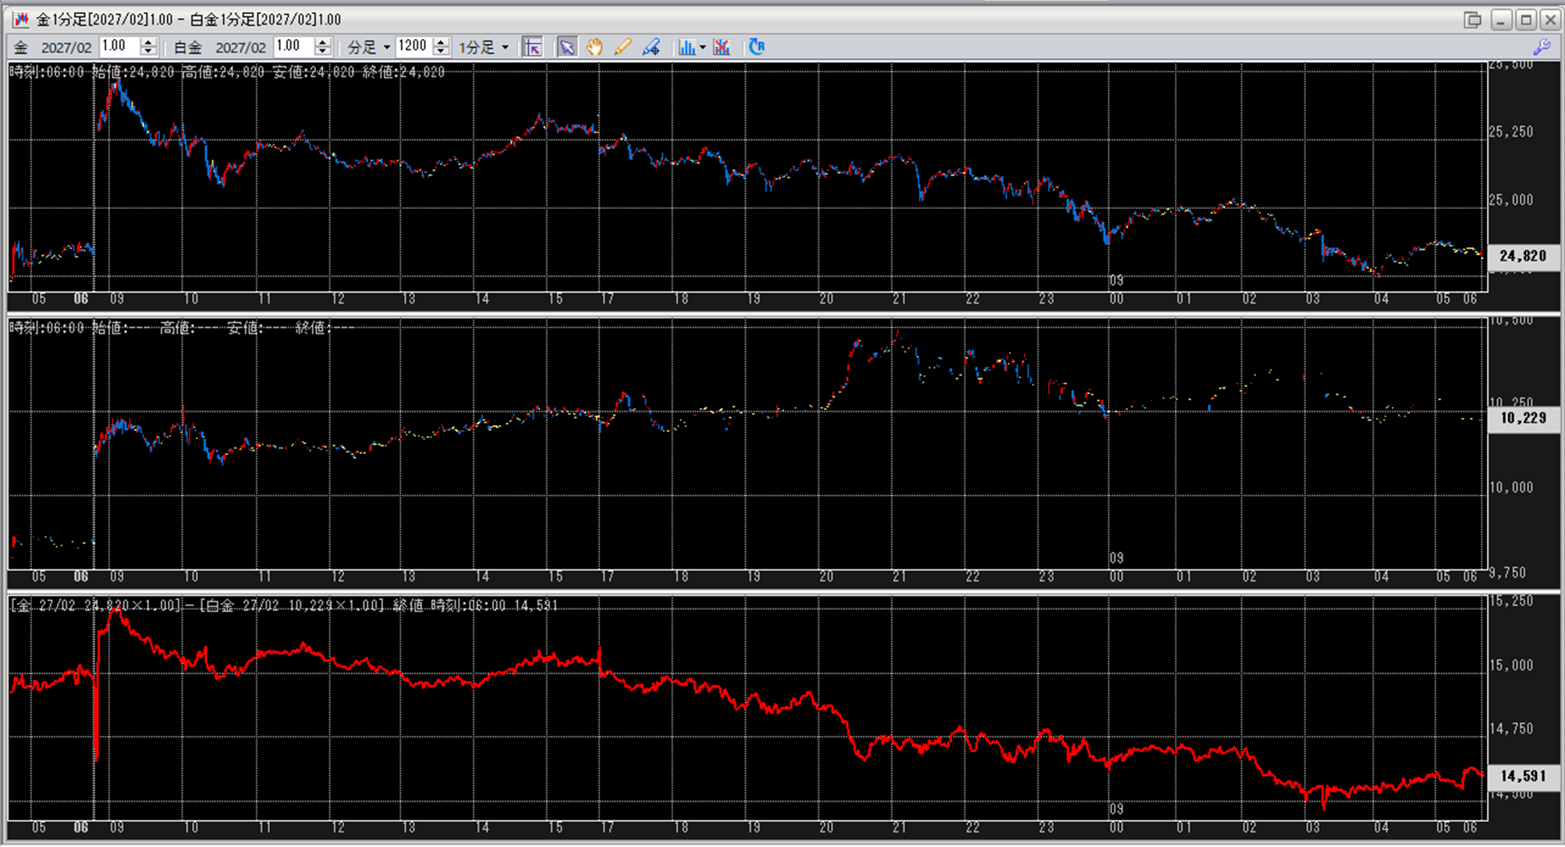Click the restore-down cascade window icon

[x=1472, y=19]
